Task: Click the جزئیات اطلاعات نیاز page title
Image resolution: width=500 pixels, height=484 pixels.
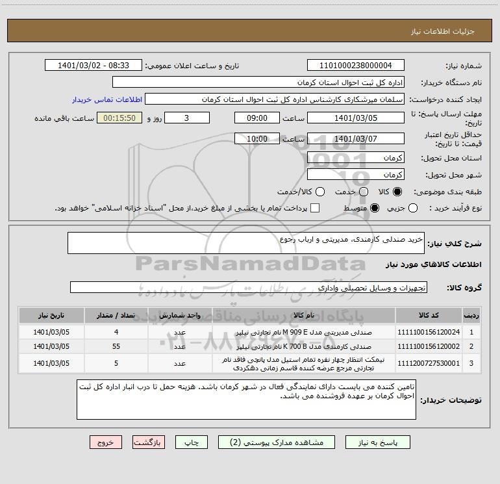Action: (x=443, y=31)
